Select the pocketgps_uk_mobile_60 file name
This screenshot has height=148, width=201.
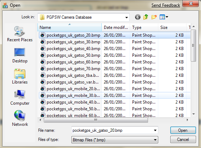click(73, 115)
